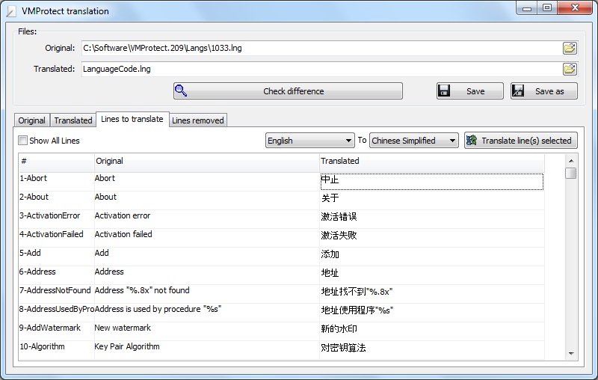This screenshot has height=380, width=598.
Task: Select the Lines to translate tab
Action: [x=132, y=119]
